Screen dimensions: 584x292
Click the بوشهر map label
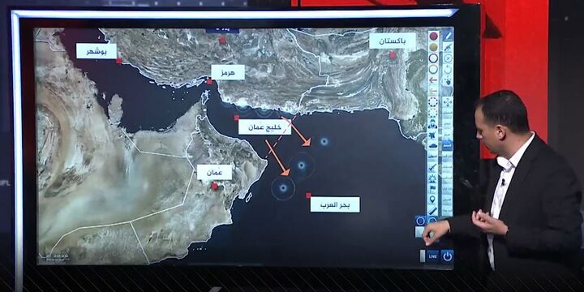pos(97,51)
